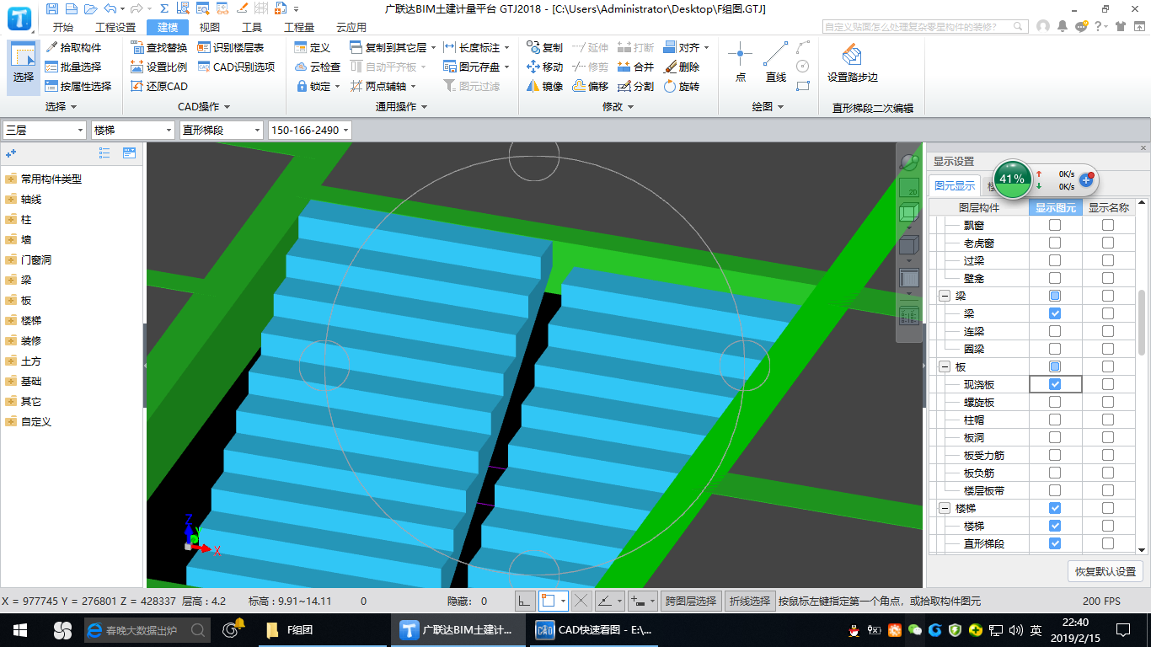Screen dimensions: 1151x647
Task: Click the 合并 merge tool
Action: coord(635,67)
